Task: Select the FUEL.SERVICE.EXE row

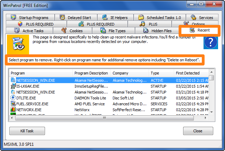Action: point(109,104)
